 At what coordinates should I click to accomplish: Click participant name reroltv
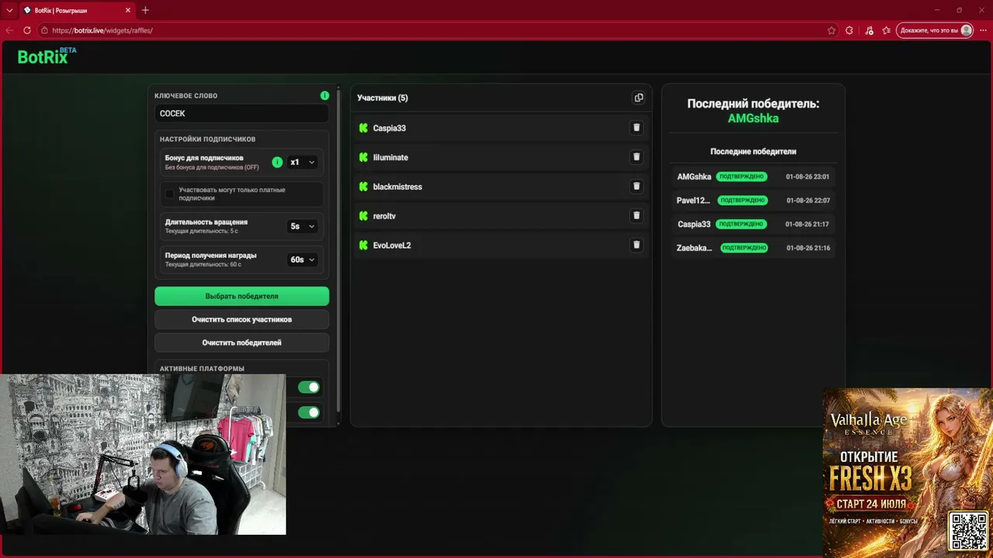(384, 216)
